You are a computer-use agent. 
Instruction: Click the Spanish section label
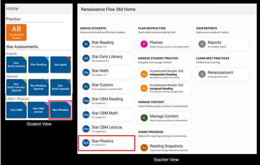(12, 76)
